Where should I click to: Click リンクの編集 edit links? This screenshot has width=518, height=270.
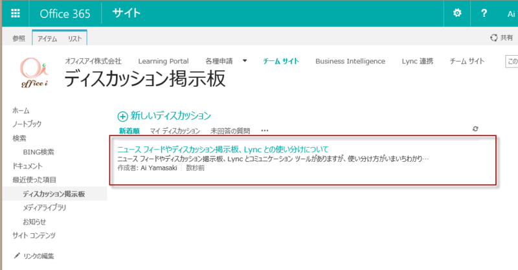coord(39,256)
